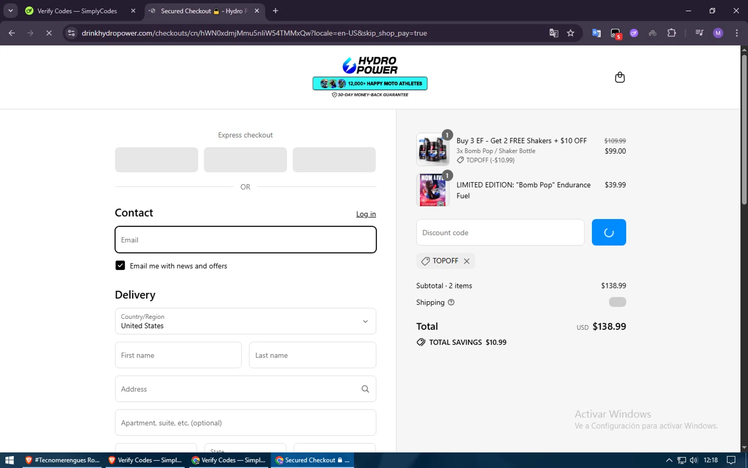Click the third express checkout button
The width and height of the screenshot is (748, 468).
click(334, 160)
